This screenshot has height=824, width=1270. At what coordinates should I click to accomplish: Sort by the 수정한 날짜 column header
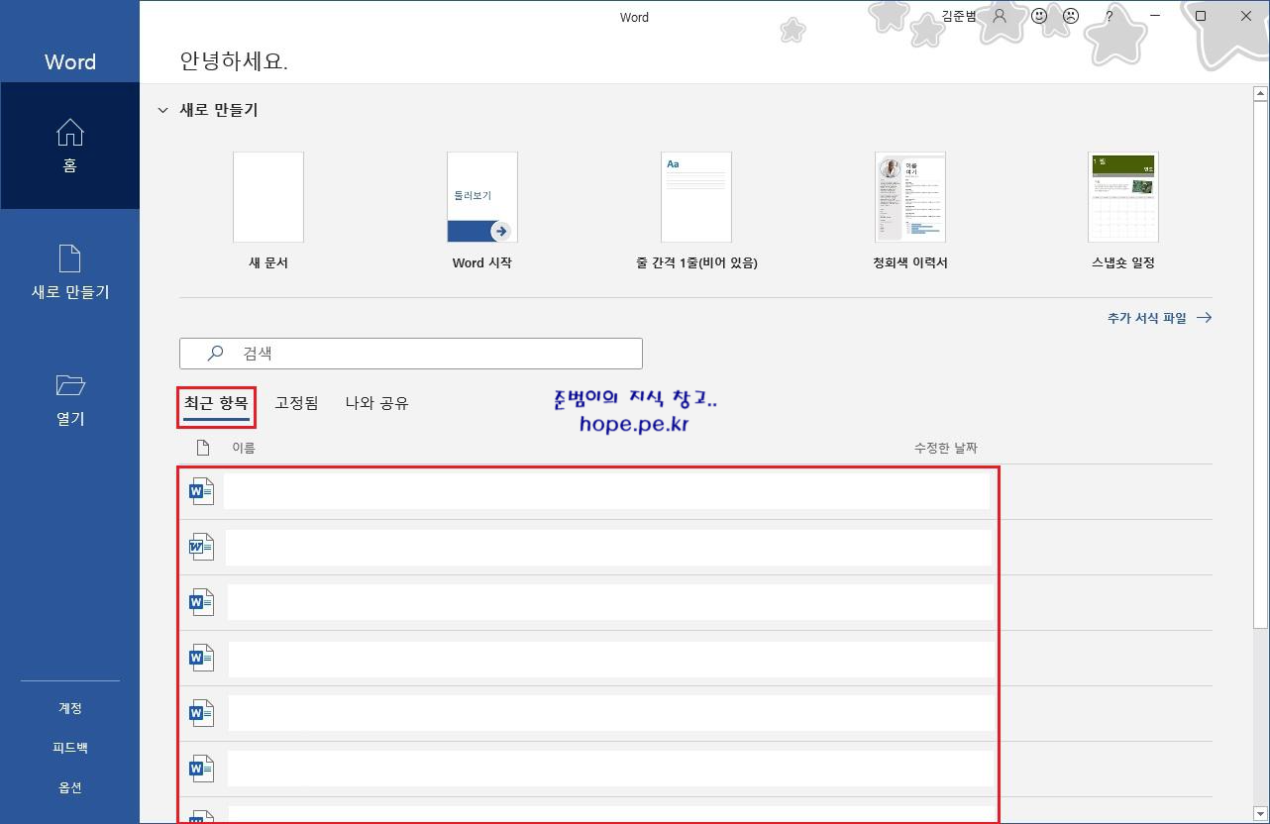click(946, 448)
